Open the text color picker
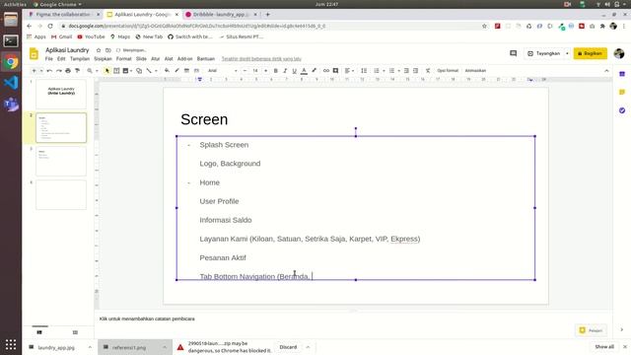This screenshot has height=355, width=631. tap(304, 71)
